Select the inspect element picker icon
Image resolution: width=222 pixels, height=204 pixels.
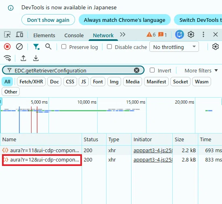point(7,34)
